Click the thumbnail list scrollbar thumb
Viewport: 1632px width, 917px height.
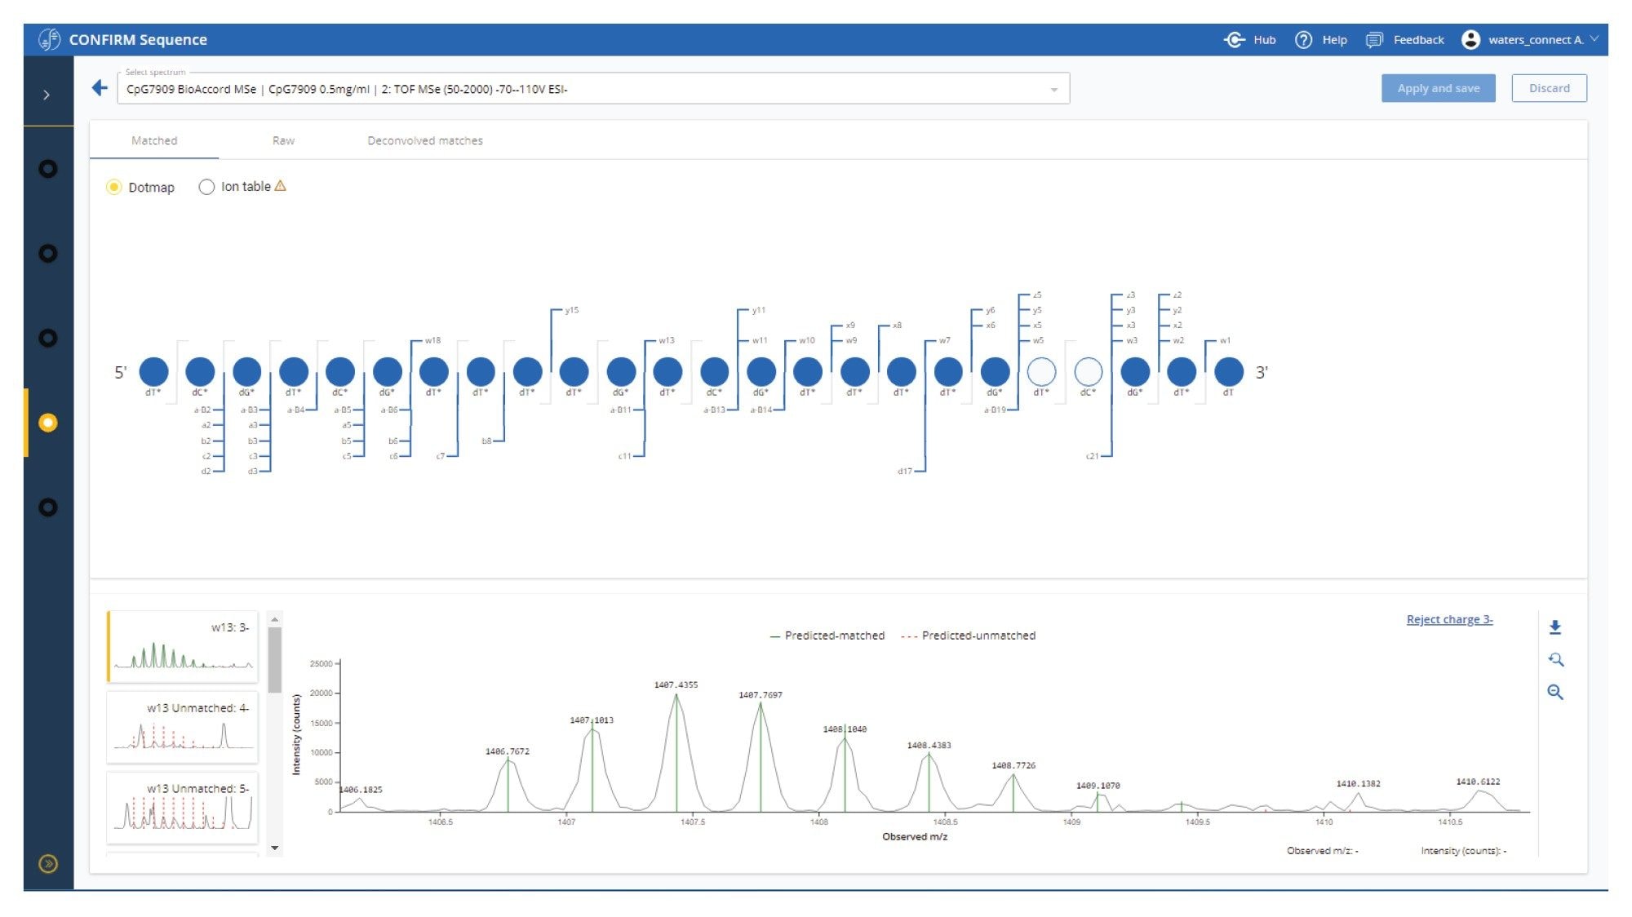[x=275, y=659]
